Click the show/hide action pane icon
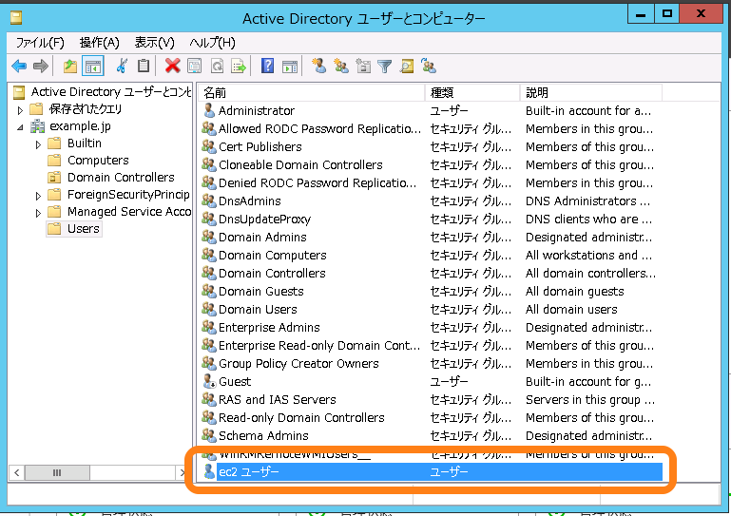The width and height of the screenshot is (731, 516). pos(290,67)
